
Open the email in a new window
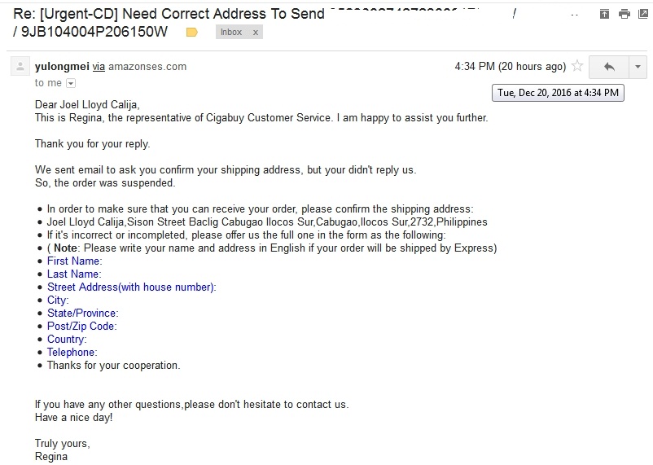(642, 14)
